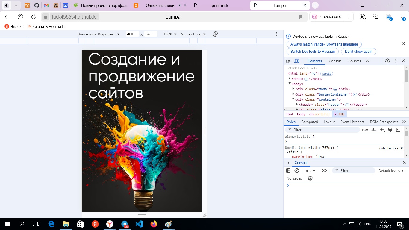The width and height of the screenshot is (409, 230).
Task: Expand the div class modal node
Action: [293, 89]
